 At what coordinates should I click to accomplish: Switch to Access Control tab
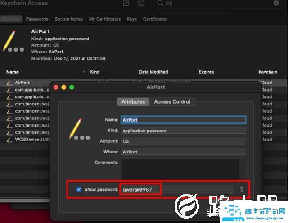[172, 101]
